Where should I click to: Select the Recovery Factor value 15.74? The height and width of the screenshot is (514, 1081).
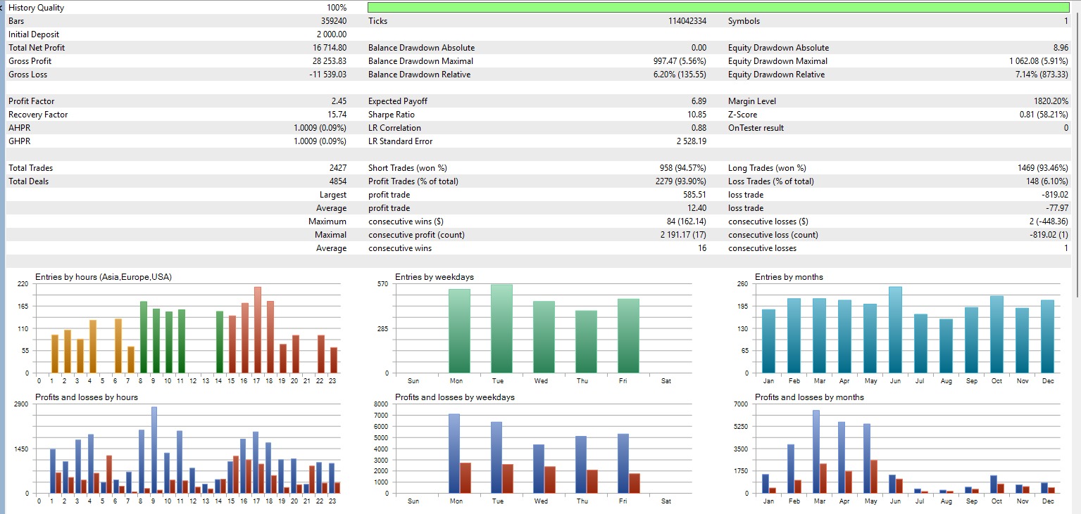pyautogui.click(x=337, y=115)
